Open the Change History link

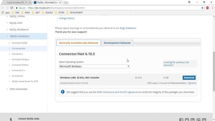tap(67, 18)
